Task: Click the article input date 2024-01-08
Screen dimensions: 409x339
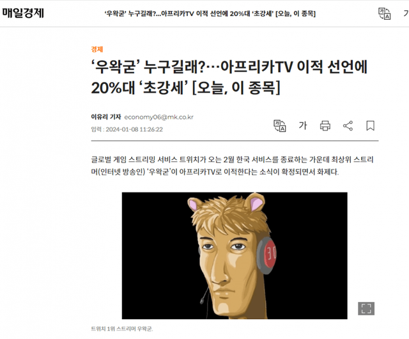Action: [127, 129]
